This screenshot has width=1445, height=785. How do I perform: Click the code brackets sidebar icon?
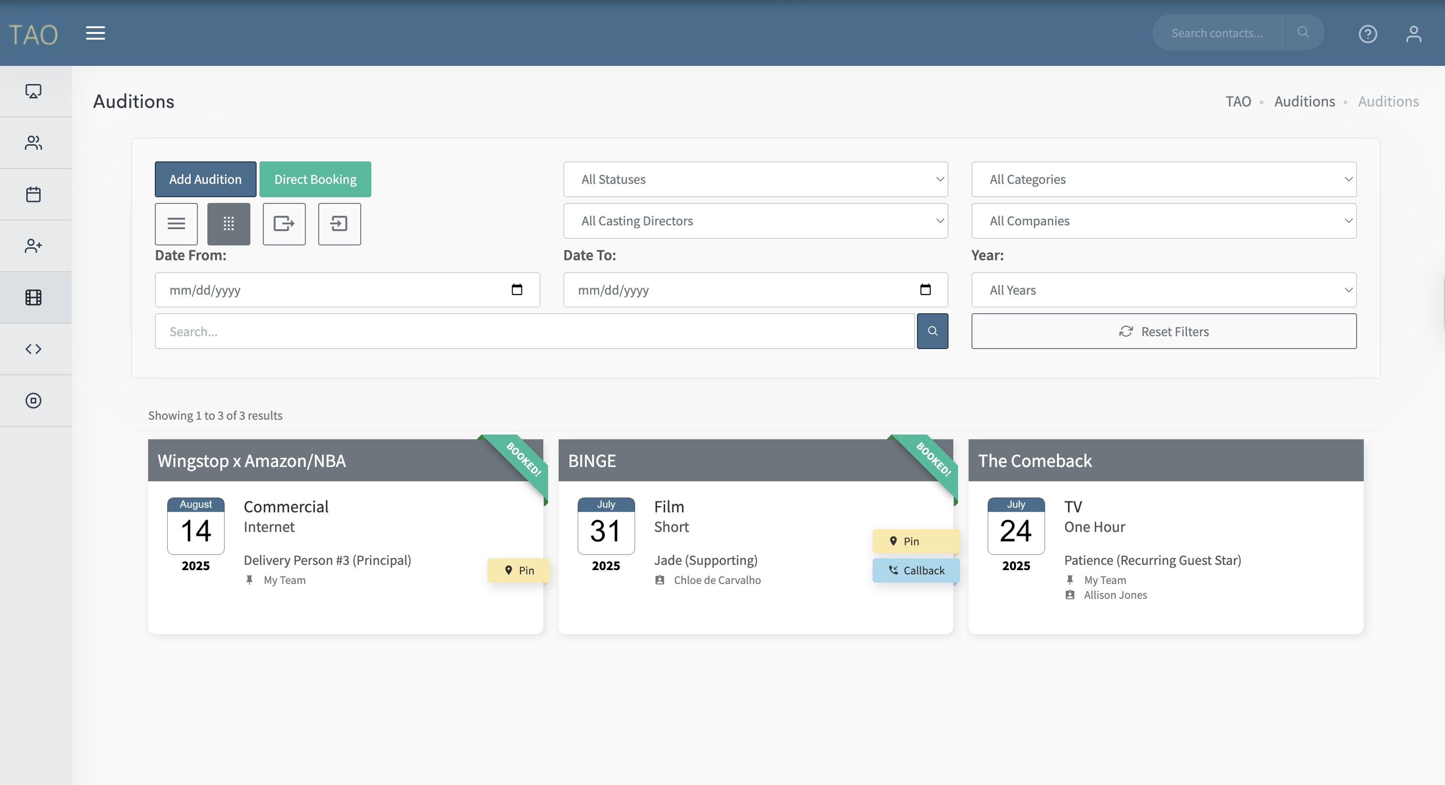[x=33, y=350]
